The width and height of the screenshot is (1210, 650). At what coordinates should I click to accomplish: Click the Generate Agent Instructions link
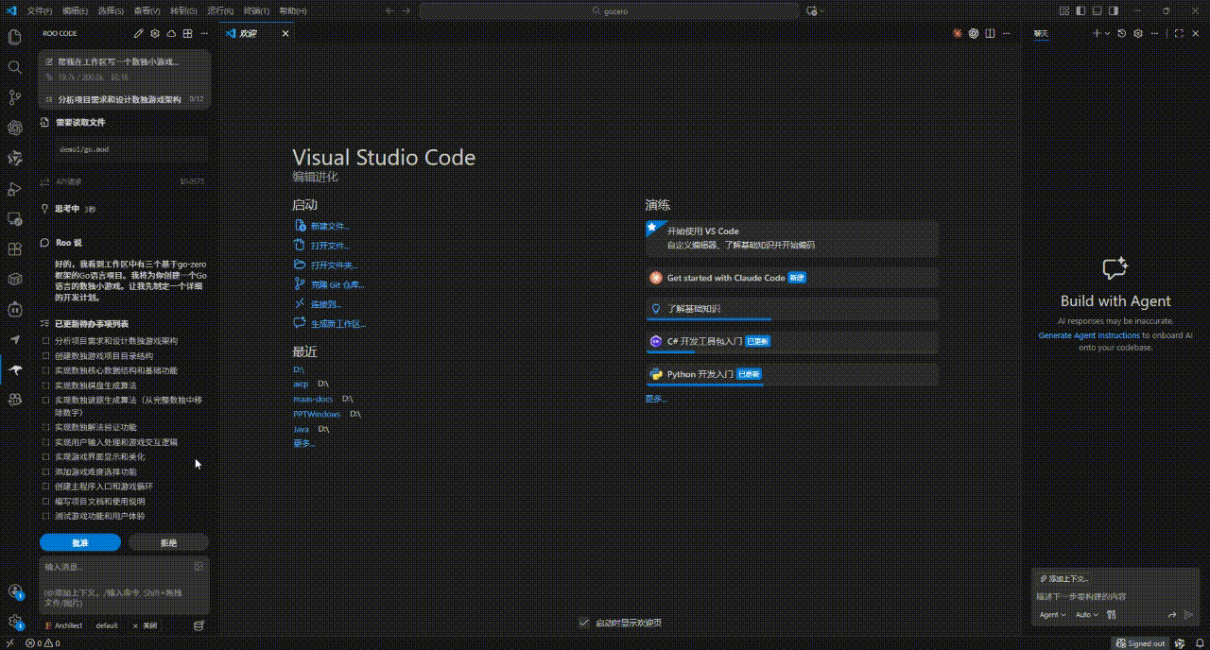(x=1089, y=335)
